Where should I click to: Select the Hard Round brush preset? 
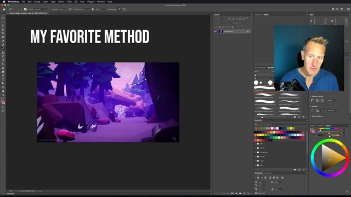tap(264, 89)
